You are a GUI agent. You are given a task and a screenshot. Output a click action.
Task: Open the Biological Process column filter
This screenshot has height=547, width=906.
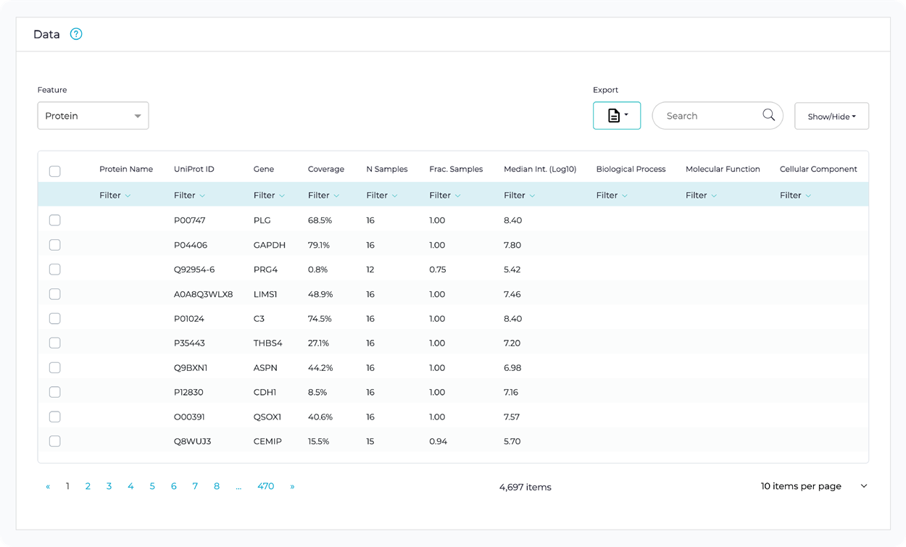pyautogui.click(x=612, y=196)
